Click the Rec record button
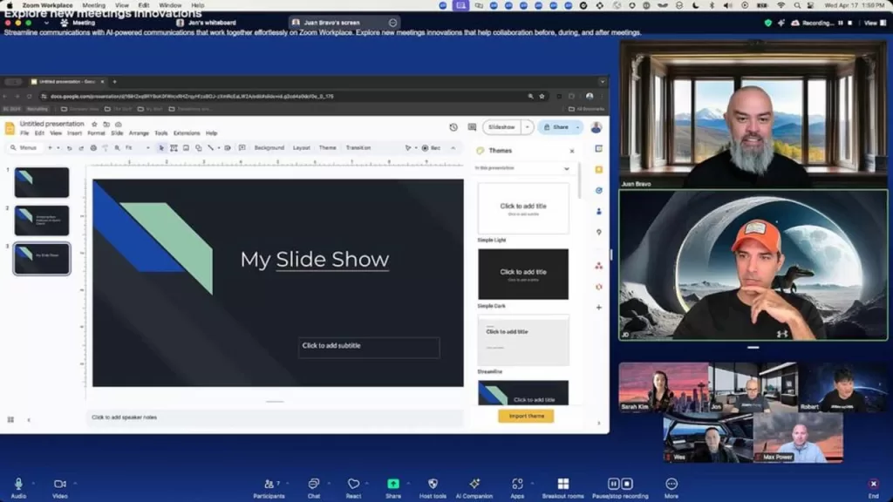Viewport: 893px width, 502px height. [431, 148]
